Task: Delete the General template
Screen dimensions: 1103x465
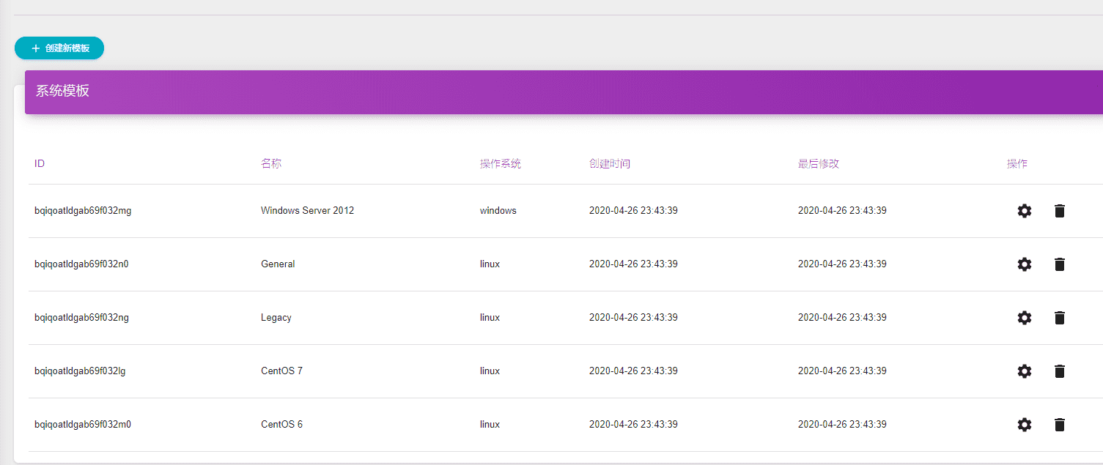Action: click(1059, 264)
